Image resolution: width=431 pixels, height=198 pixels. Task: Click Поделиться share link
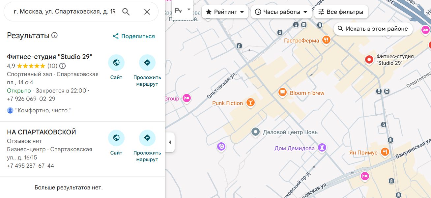(133, 36)
